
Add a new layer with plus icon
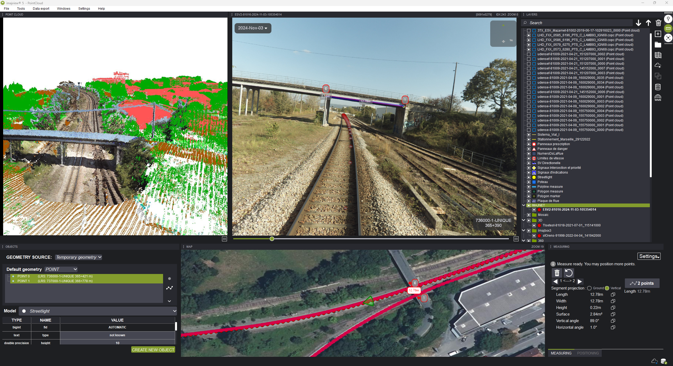658,34
